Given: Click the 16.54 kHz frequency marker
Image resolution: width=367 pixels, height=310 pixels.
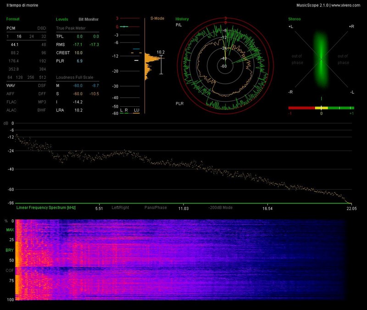Looking at the screenshot, I should pos(267,208).
